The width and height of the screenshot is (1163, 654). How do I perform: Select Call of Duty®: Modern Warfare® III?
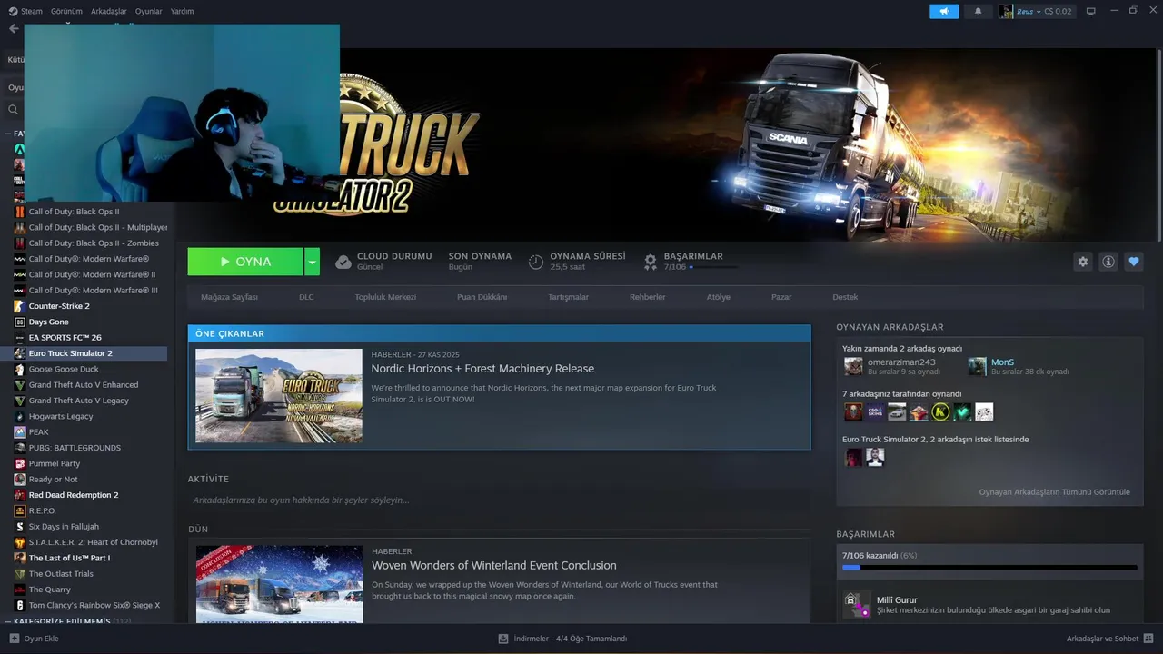click(93, 291)
